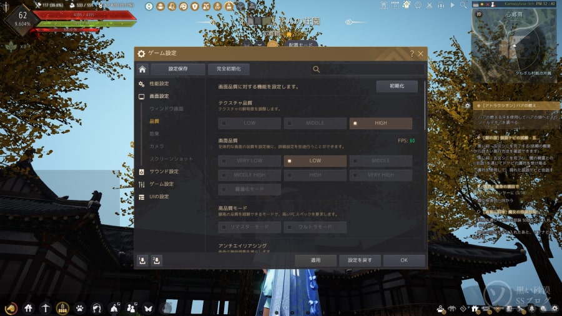Click the 適用 apply button
The height and width of the screenshot is (316, 562).
(x=315, y=260)
